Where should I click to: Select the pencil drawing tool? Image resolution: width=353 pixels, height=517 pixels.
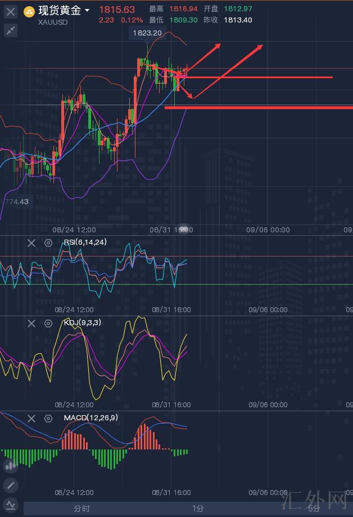[x=10, y=485]
